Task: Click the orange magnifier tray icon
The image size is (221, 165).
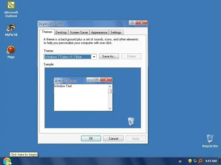Action: point(200,161)
